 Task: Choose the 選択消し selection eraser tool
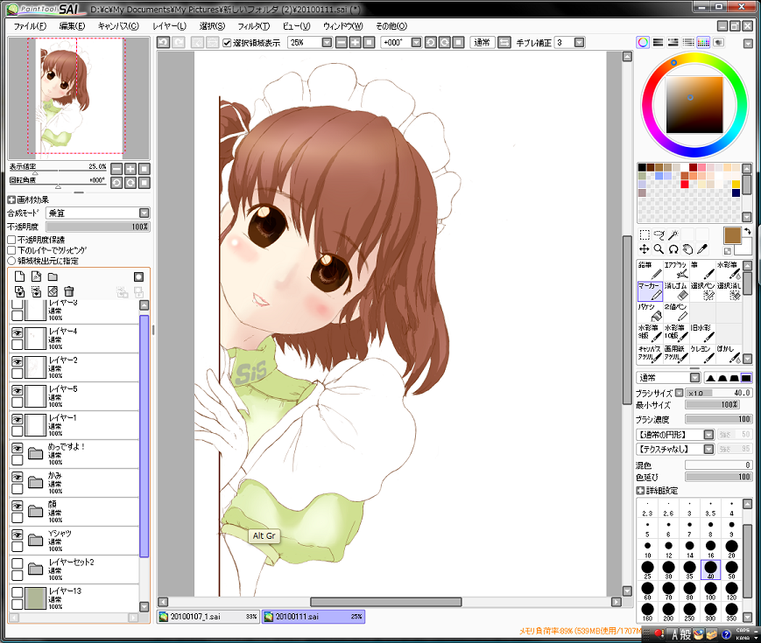[729, 291]
